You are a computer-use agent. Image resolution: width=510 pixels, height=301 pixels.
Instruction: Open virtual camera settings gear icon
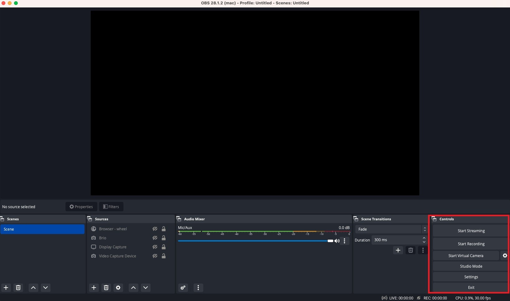click(505, 256)
